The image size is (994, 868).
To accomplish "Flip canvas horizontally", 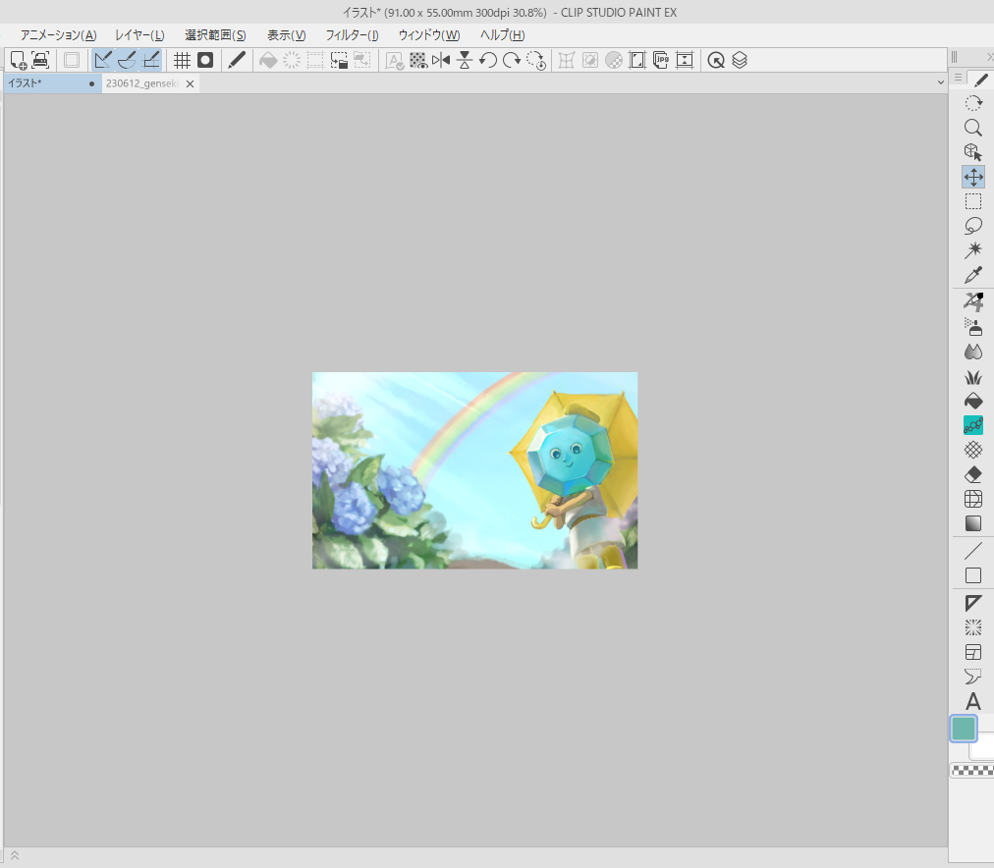I will [441, 60].
